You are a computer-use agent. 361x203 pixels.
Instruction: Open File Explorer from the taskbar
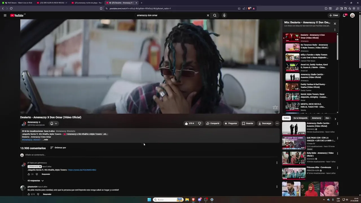(x=187, y=200)
